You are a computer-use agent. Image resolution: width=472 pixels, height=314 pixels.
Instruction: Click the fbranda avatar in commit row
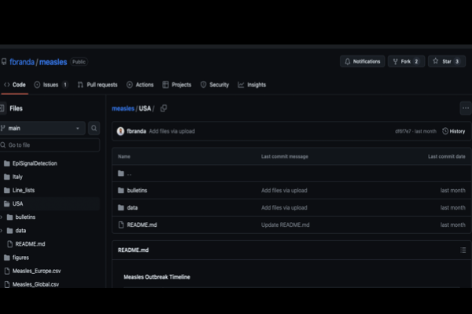tap(120, 131)
